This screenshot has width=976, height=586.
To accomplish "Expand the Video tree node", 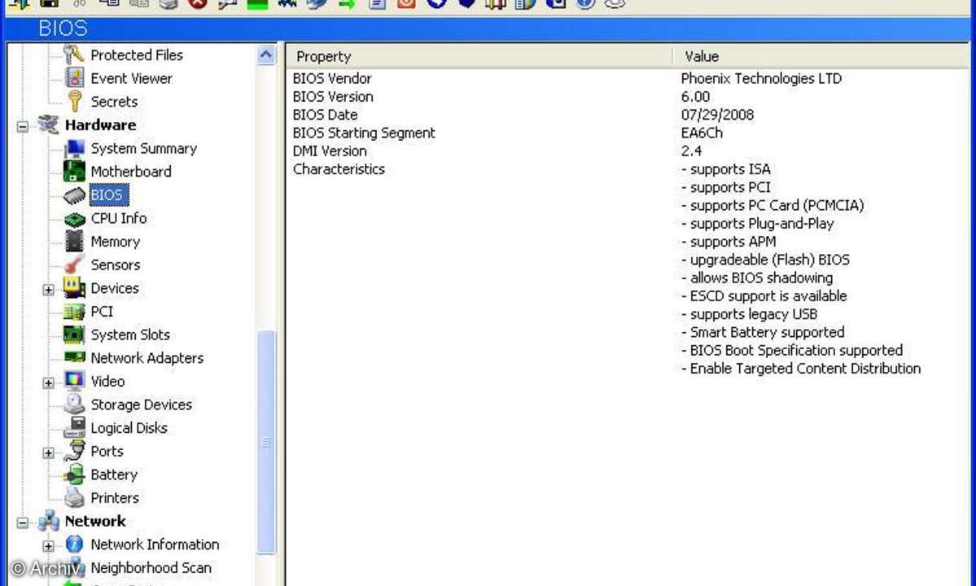I will pyautogui.click(x=49, y=383).
